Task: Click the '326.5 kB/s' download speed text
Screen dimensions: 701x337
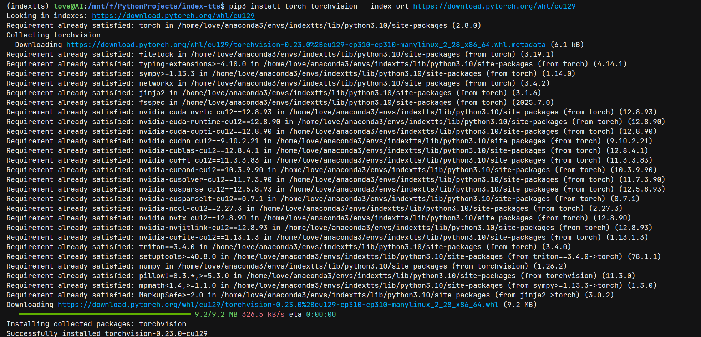Action: [x=263, y=314]
